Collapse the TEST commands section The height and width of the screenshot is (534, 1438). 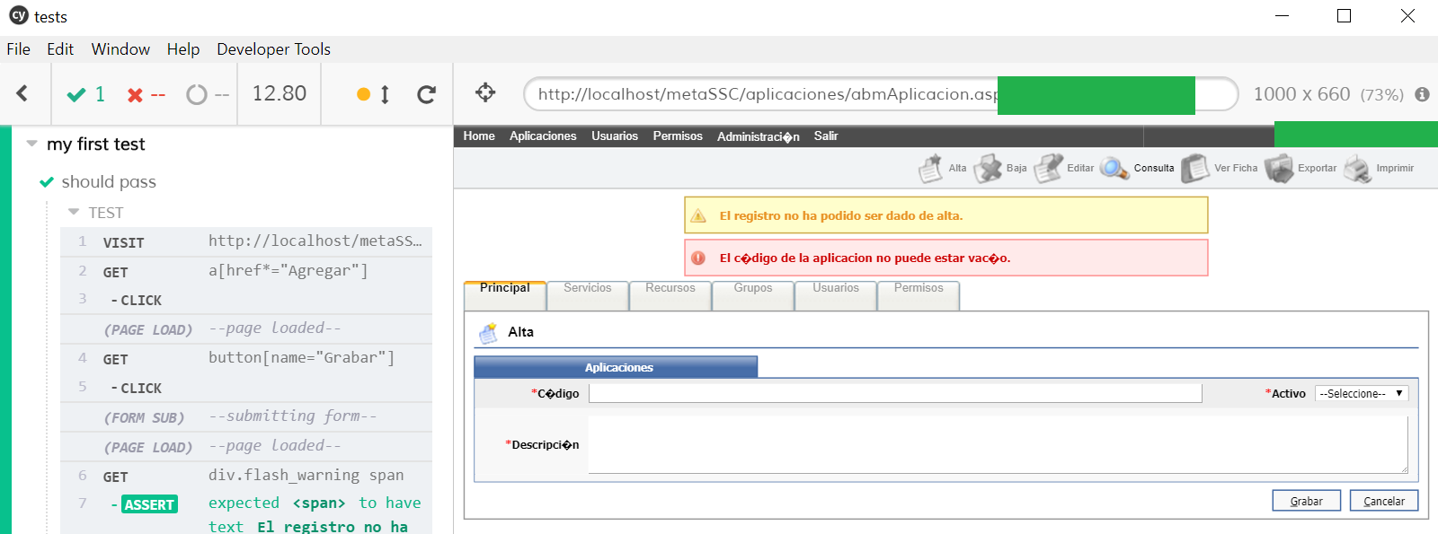pos(74,213)
